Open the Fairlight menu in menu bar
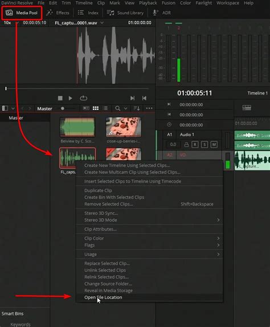Screen dimensions: 270x327 [203, 3]
